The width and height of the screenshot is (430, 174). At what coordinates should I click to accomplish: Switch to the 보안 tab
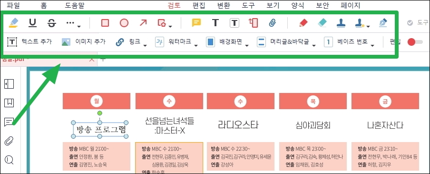322,6
